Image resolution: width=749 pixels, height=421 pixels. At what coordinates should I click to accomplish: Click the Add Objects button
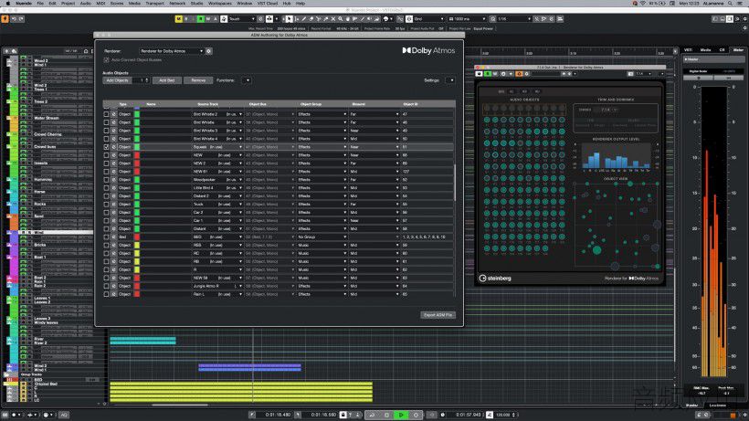pyautogui.click(x=117, y=80)
